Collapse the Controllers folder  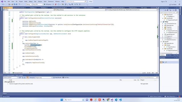pyautogui.click(x=163, y=29)
